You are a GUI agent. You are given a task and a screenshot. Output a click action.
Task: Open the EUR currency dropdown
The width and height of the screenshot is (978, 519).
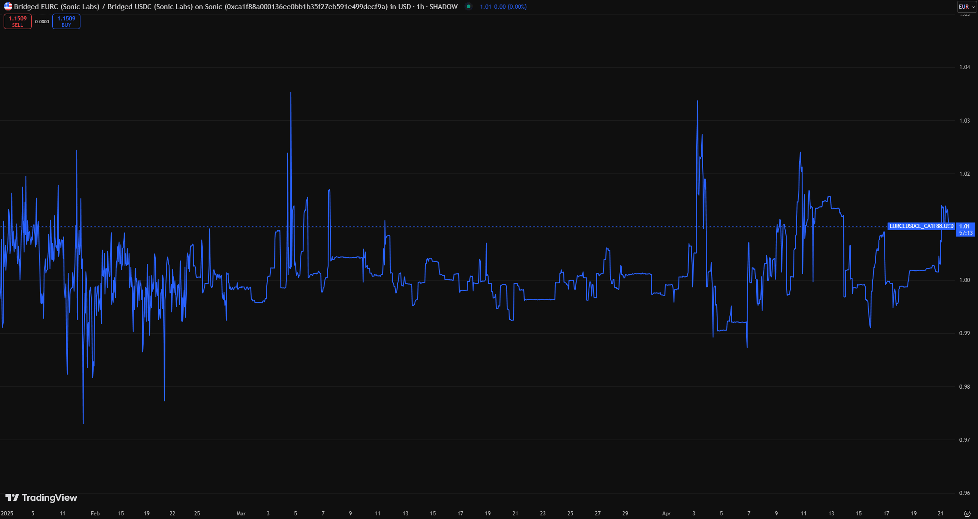point(967,7)
